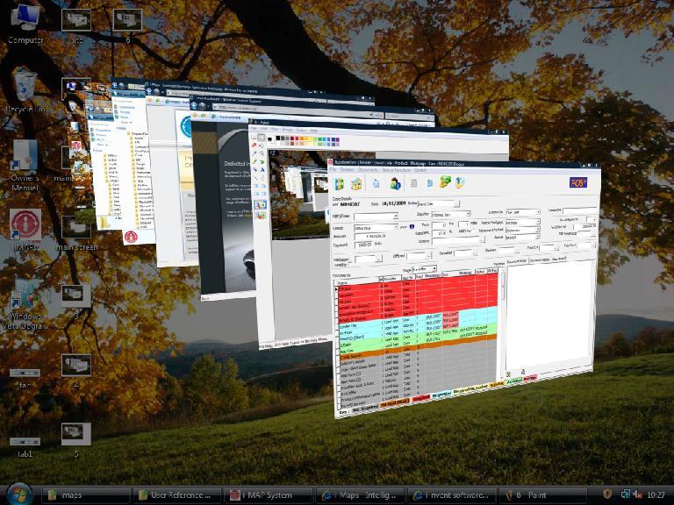Click the Offered field's ellipsis button
Image resolution: width=674 pixels, height=505 pixels.
[x=428, y=255]
